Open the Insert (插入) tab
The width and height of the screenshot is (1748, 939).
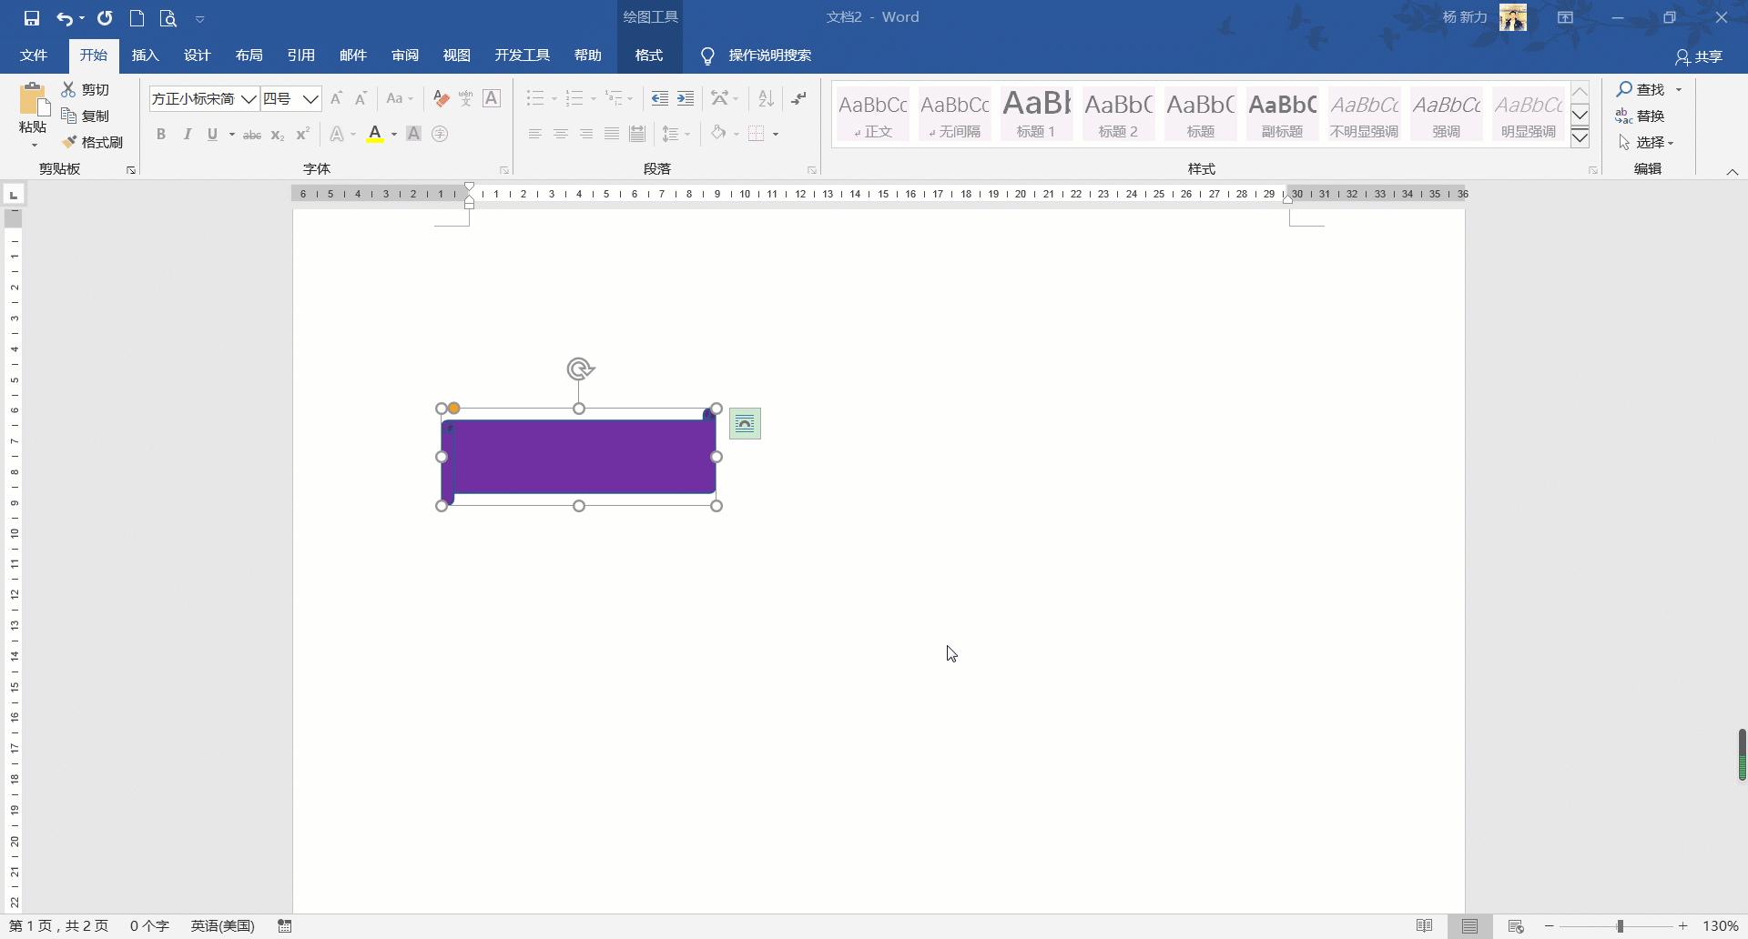145,56
